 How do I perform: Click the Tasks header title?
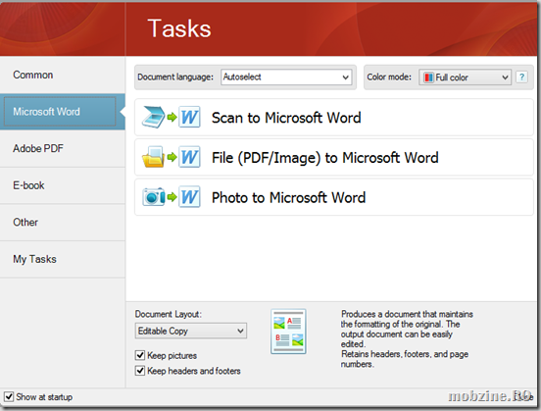pyautogui.click(x=179, y=28)
